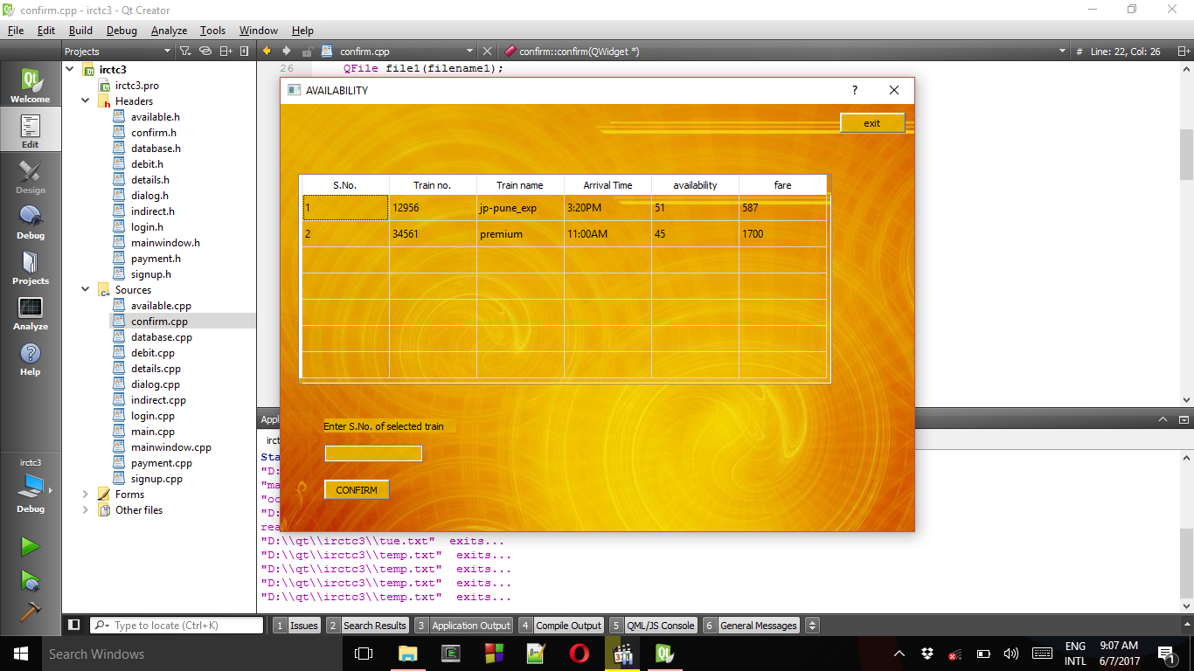Open the Edit mode
1194x671 pixels.
(x=31, y=131)
